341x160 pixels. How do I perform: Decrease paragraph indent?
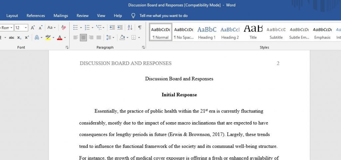point(112,28)
